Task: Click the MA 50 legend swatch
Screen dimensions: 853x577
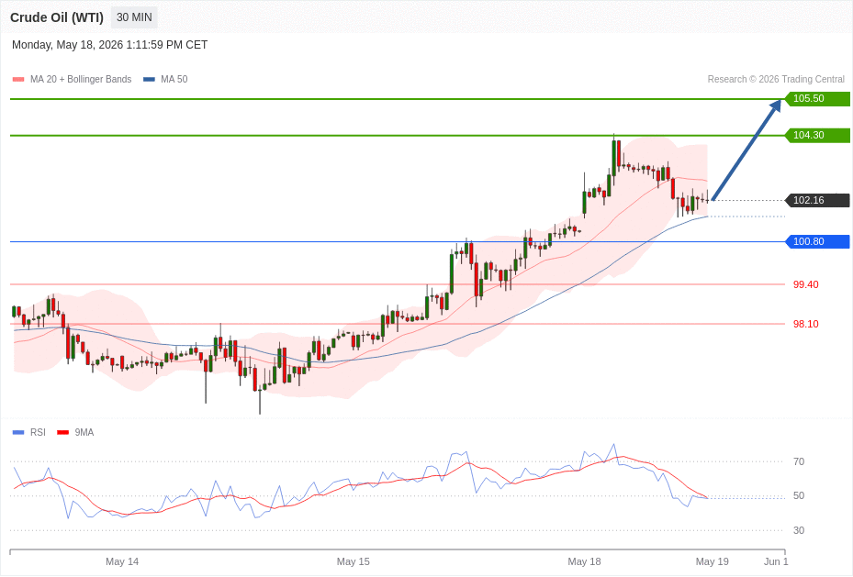Action: point(149,79)
